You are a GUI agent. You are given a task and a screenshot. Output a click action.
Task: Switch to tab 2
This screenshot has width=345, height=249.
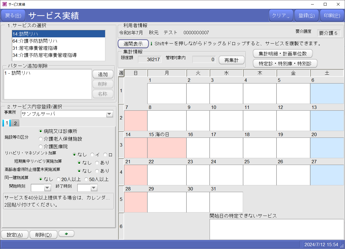pyautogui.click(x=15, y=123)
